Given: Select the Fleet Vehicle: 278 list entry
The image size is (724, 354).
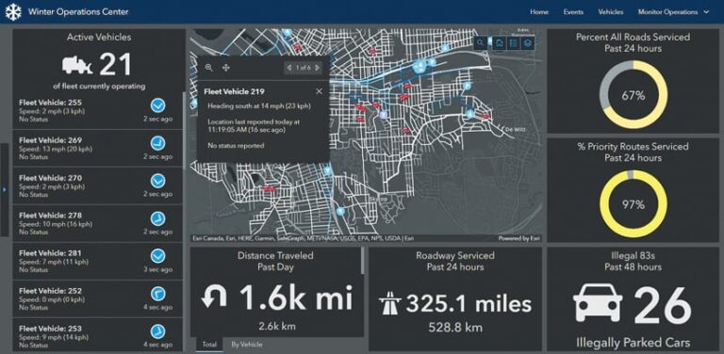Looking at the screenshot, I should pyautogui.click(x=97, y=223).
